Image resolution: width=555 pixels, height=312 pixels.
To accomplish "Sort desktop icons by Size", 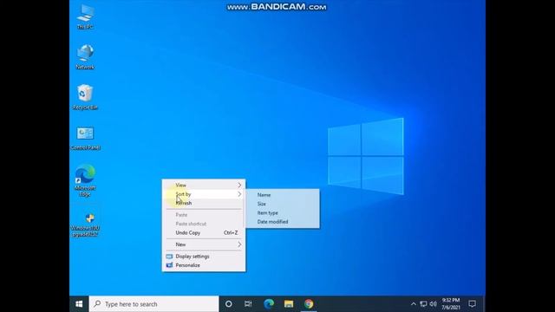I will click(283, 204).
